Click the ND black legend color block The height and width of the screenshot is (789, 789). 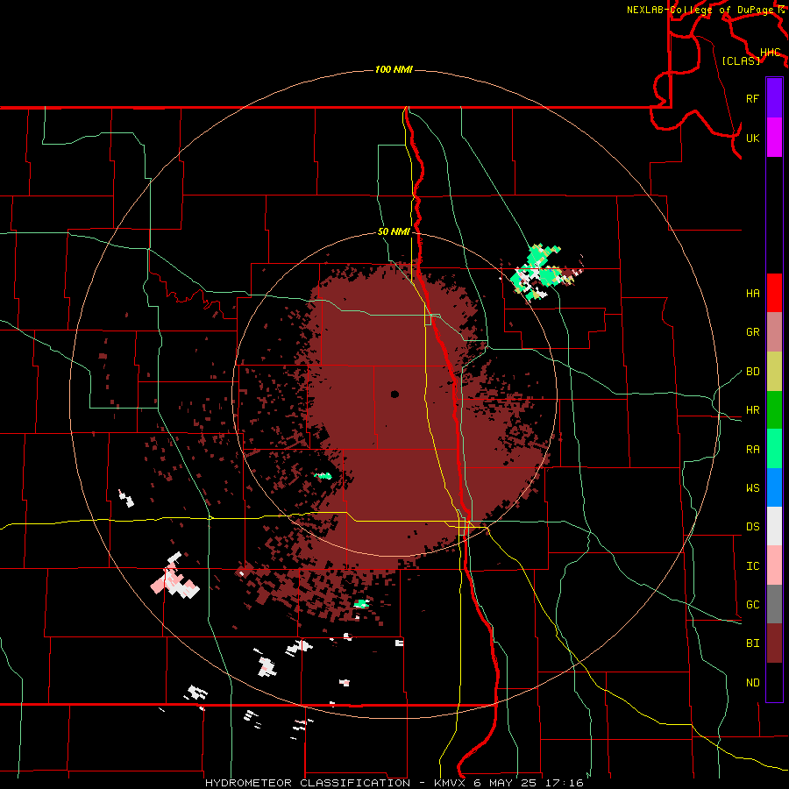774,682
